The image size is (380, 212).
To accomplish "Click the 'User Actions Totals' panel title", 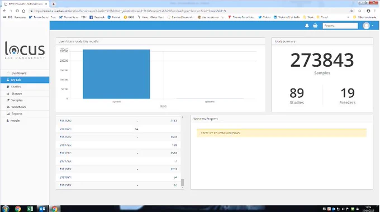I will (79, 42).
